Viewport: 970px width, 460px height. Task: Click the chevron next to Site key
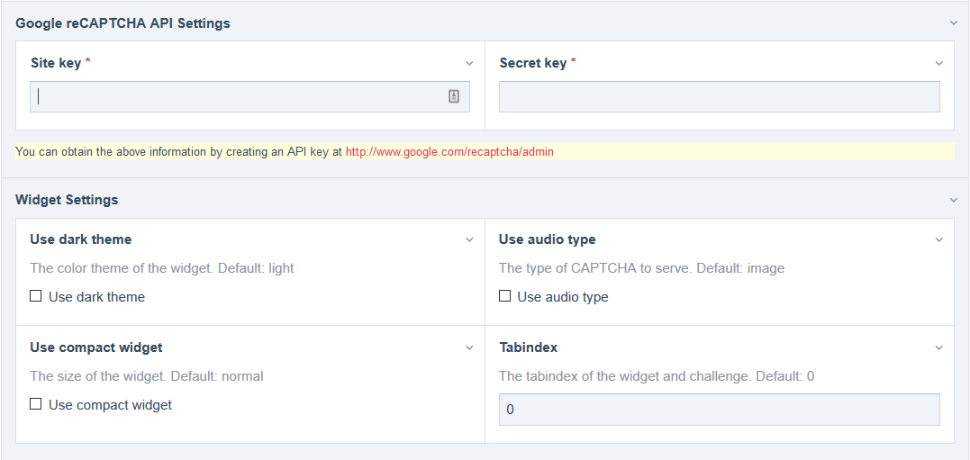coord(469,63)
